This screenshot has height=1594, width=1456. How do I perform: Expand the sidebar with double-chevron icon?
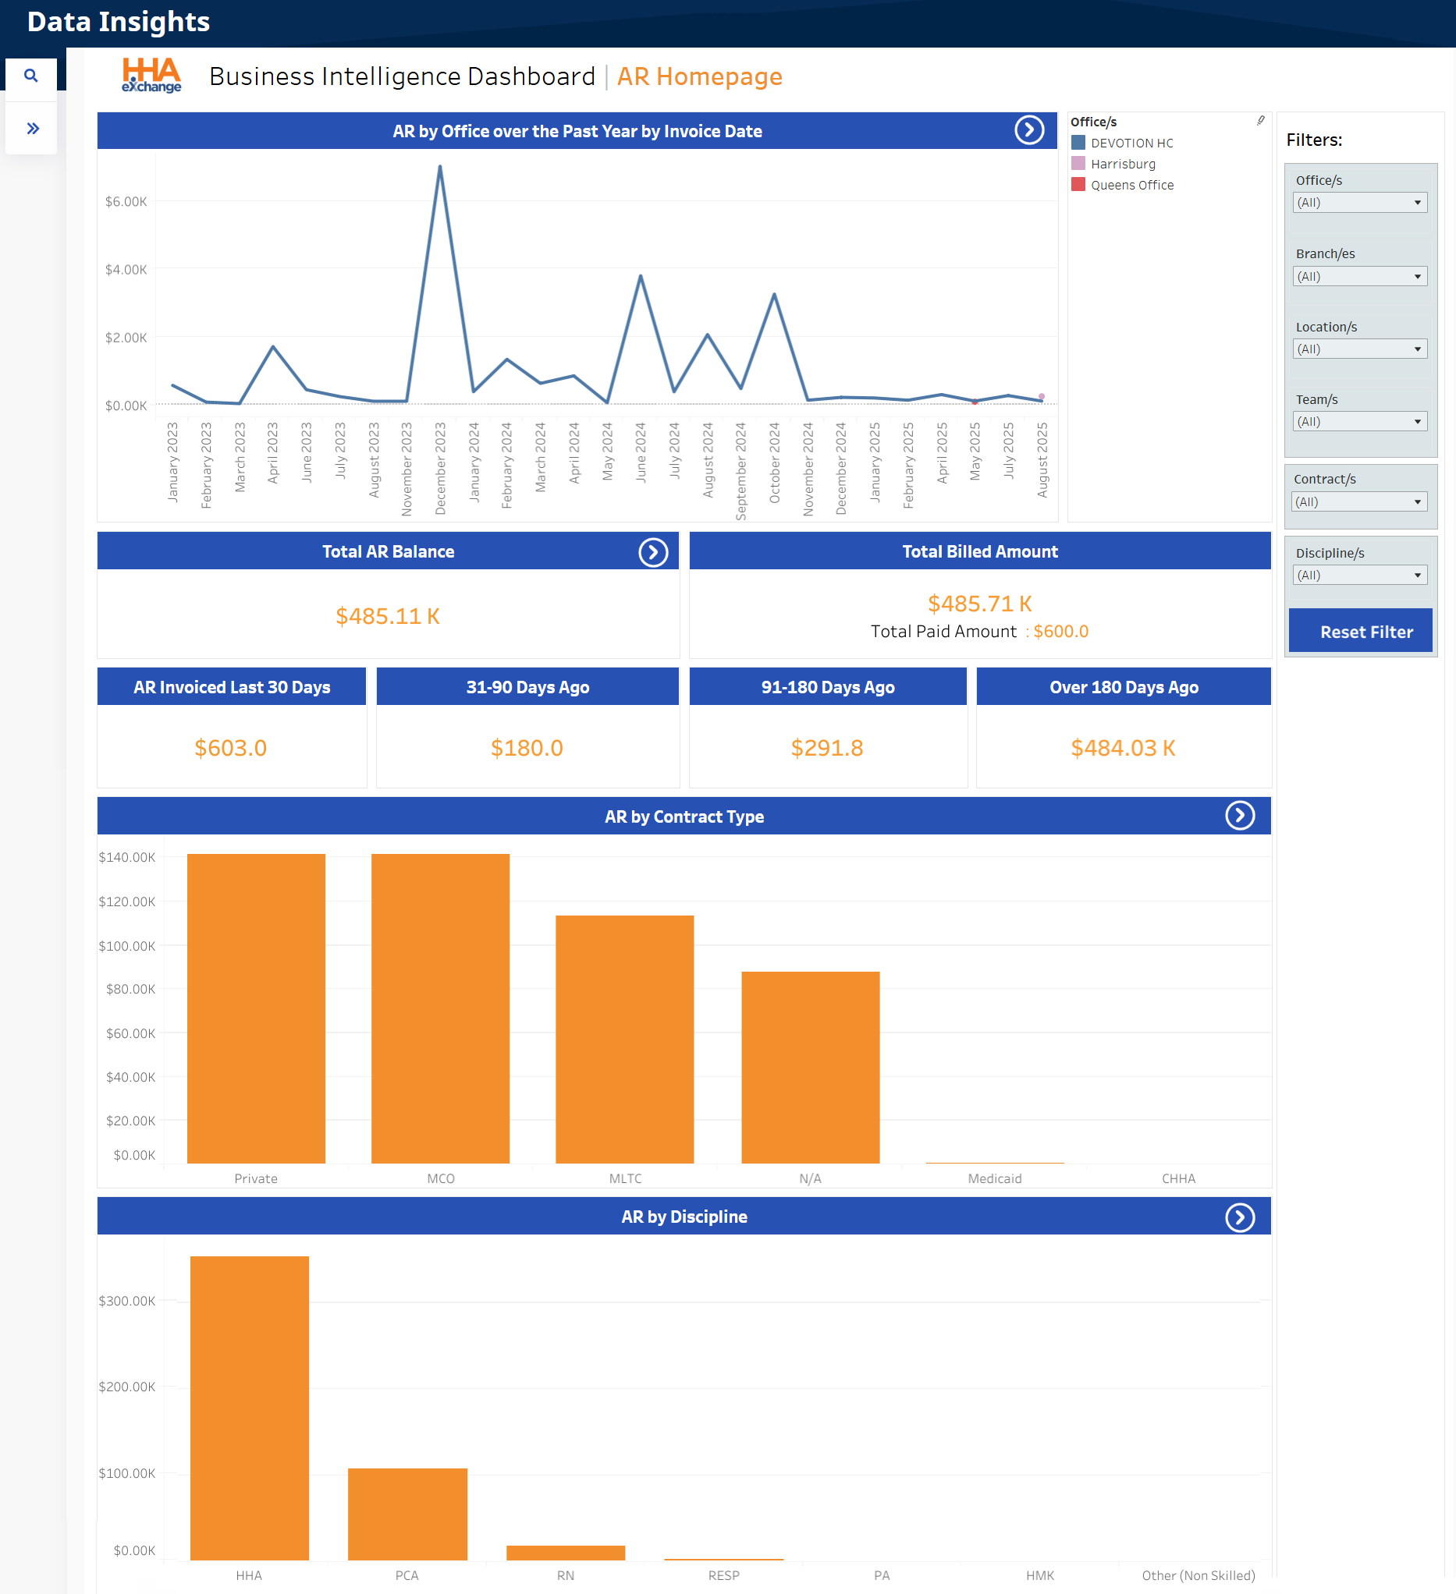tap(33, 128)
